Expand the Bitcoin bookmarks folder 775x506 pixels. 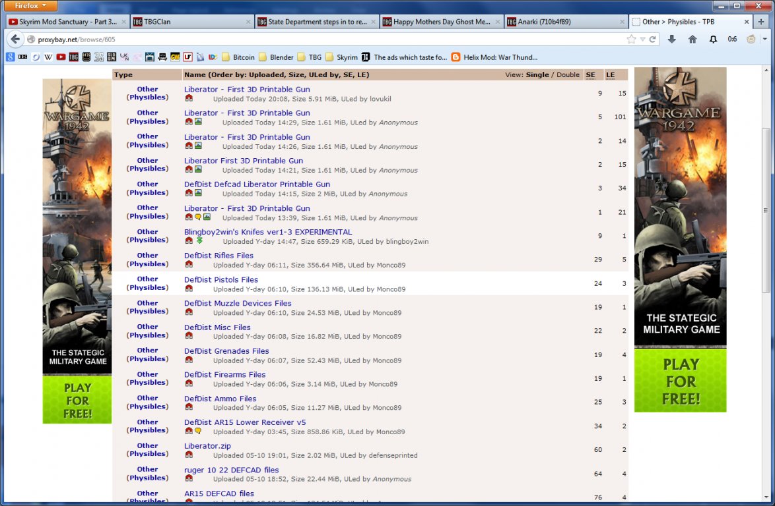click(x=238, y=57)
